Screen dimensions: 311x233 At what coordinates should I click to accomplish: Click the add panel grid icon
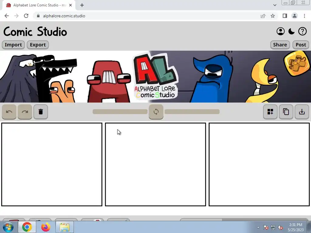tap(270, 112)
